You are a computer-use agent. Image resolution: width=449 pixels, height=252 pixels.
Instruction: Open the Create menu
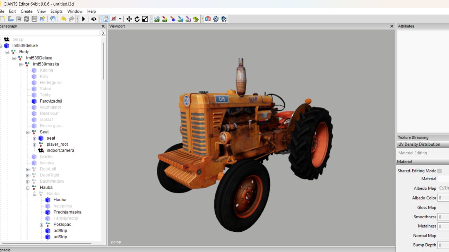pos(26,11)
